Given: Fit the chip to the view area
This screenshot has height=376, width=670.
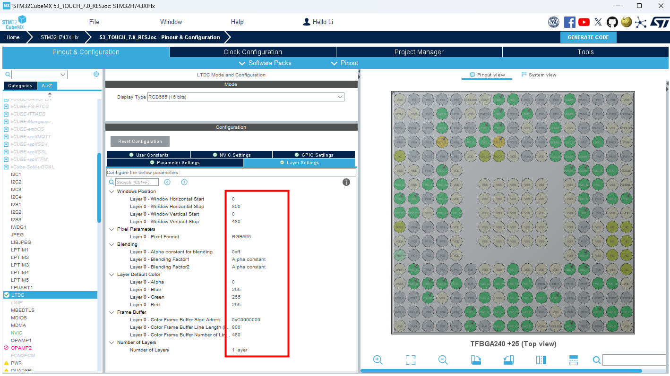Looking at the screenshot, I should click(410, 360).
